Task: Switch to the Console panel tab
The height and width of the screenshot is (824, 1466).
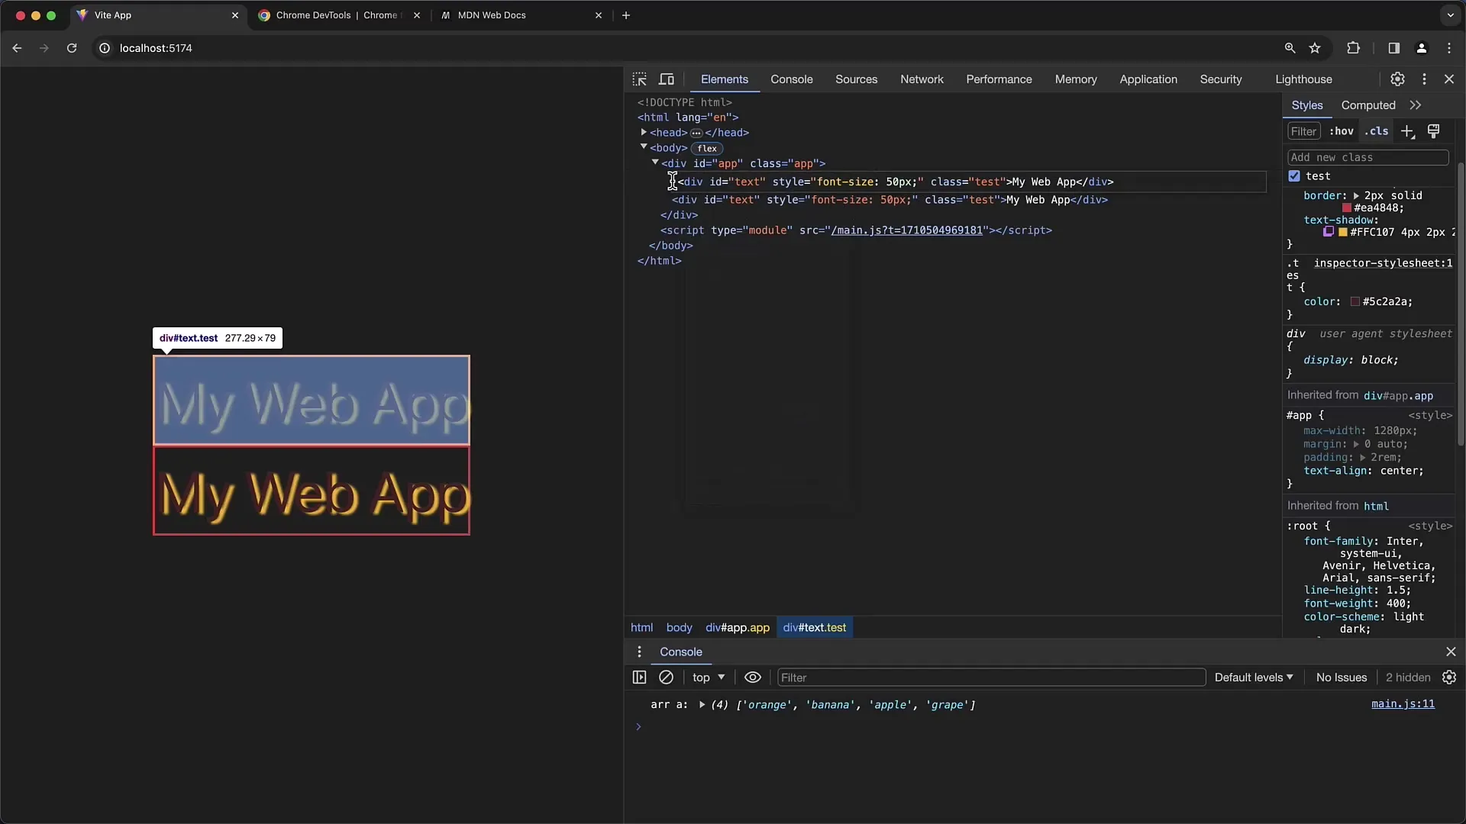Action: [x=791, y=79]
